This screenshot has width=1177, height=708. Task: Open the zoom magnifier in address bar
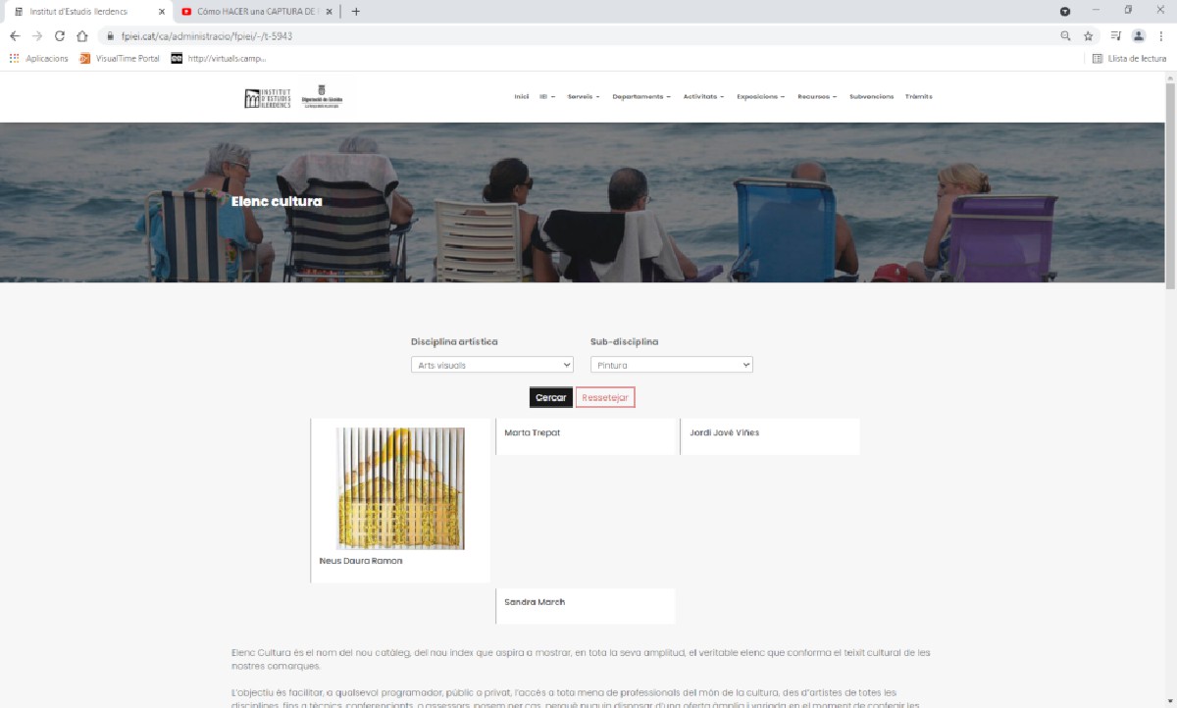tap(1066, 36)
